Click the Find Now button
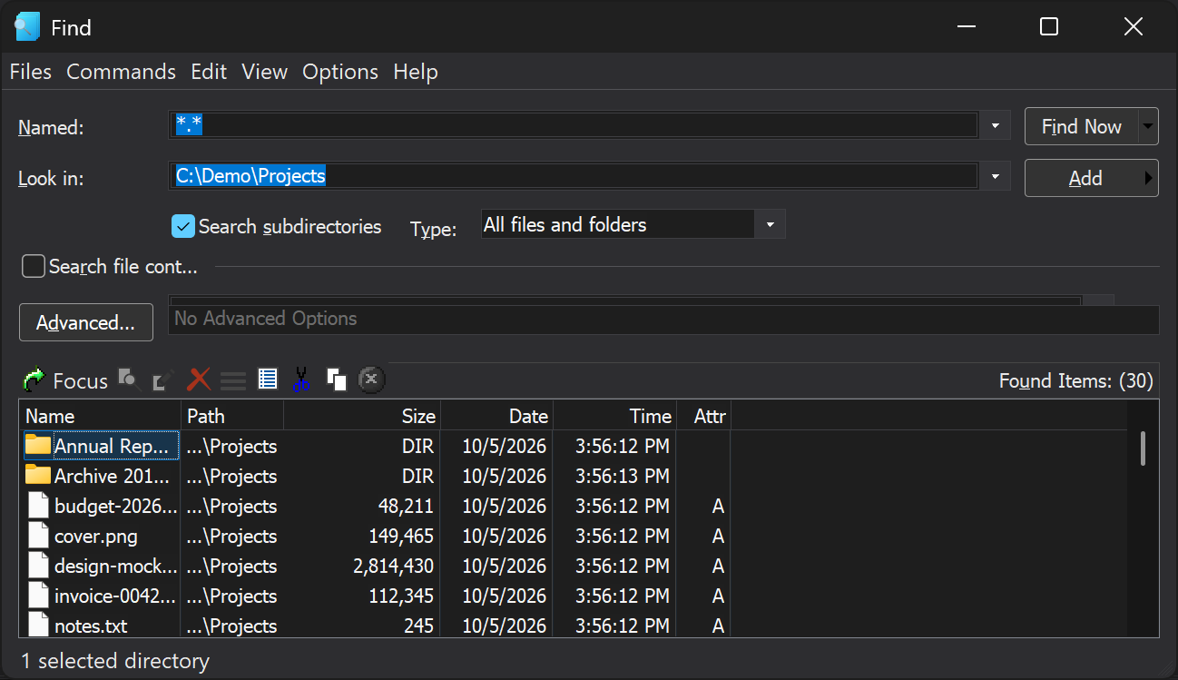 (x=1082, y=126)
